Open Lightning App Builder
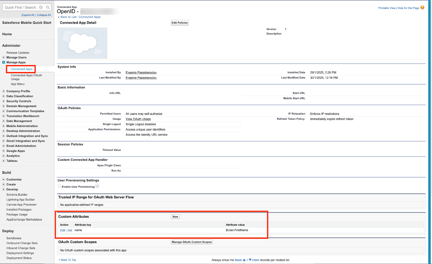This screenshot has height=264, width=432. coord(21,200)
